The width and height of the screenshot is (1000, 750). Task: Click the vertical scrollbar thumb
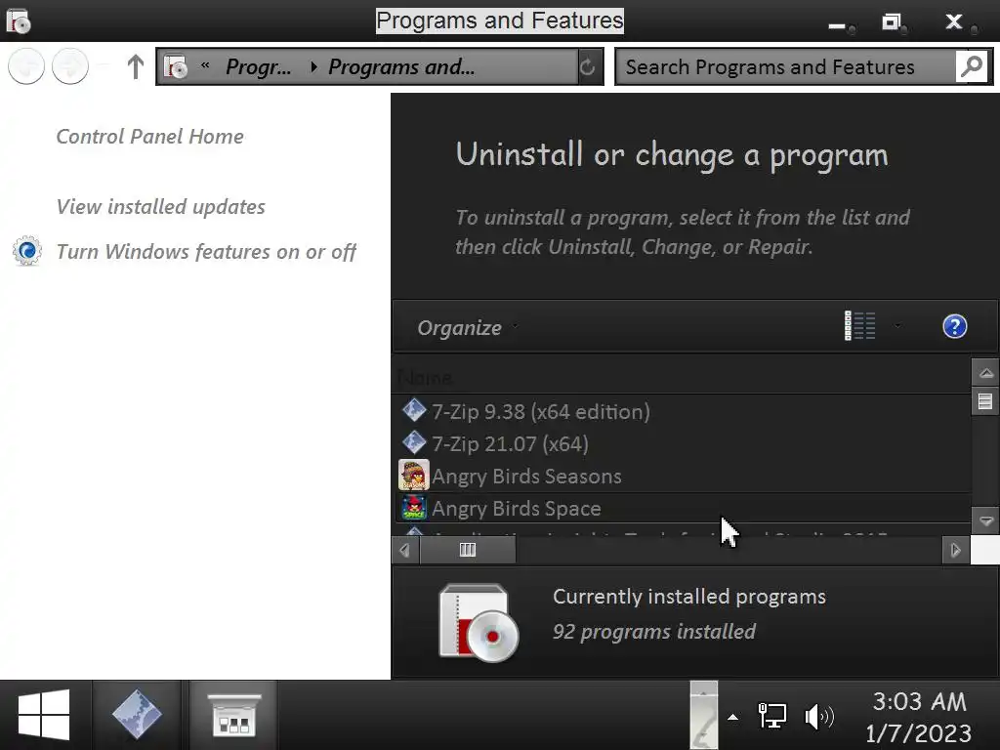point(986,401)
